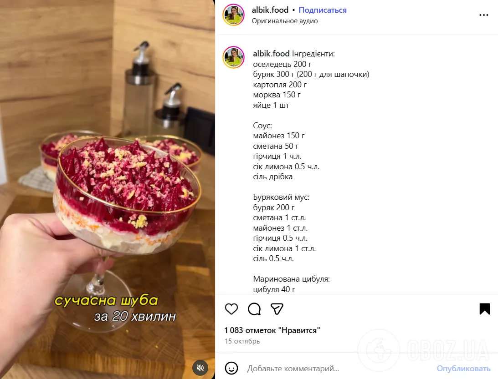Click the сучасна шуба caption overlay text
Screen dimensions: 498x379
click(x=106, y=301)
